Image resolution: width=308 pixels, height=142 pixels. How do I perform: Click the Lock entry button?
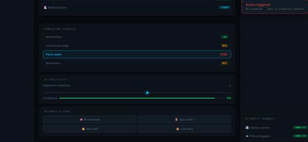click(184, 129)
